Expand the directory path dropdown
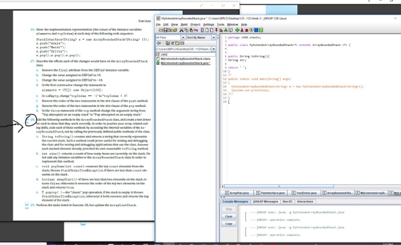This screenshot has width=401, height=245. click(x=214, y=49)
